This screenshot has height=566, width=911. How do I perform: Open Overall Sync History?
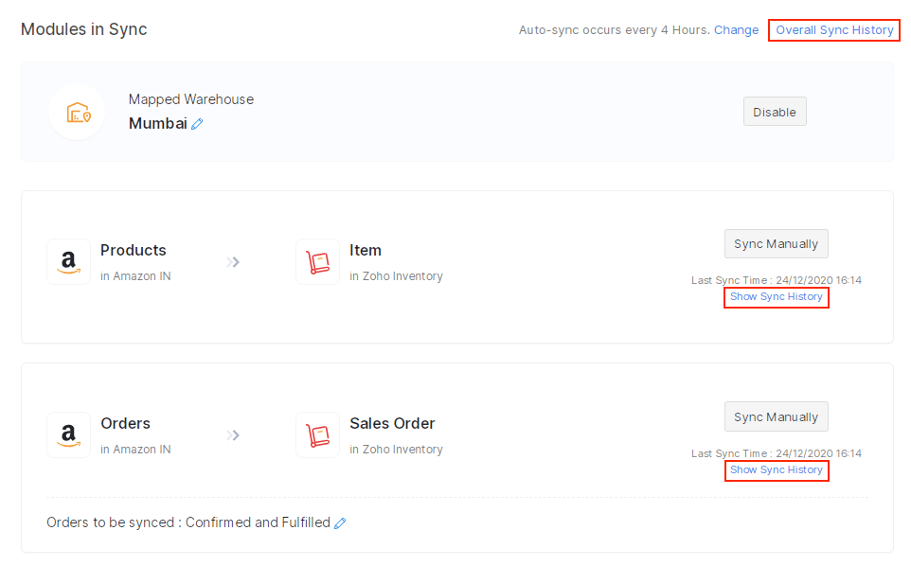(833, 29)
